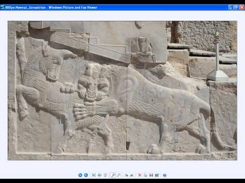245x183 pixels.
Task: Restore down the viewer window
Action: pos(236,7)
